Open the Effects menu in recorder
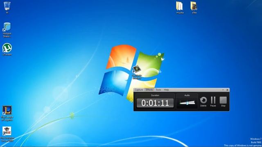Viewport: 262px width, 147px height. (149, 90)
